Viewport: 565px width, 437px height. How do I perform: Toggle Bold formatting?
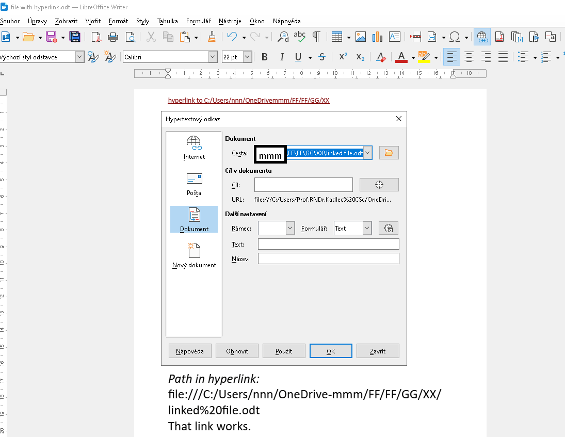tap(265, 57)
